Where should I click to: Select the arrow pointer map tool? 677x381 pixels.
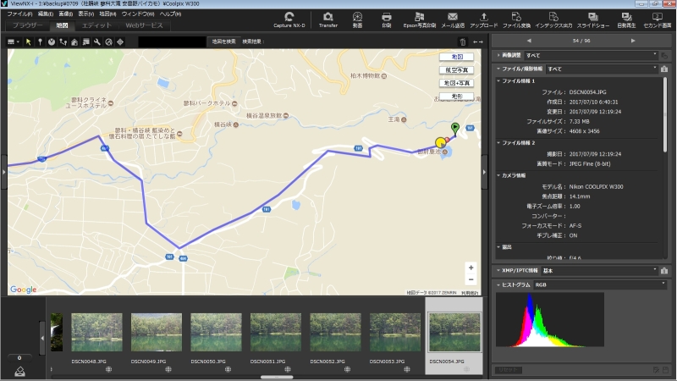[x=29, y=41]
